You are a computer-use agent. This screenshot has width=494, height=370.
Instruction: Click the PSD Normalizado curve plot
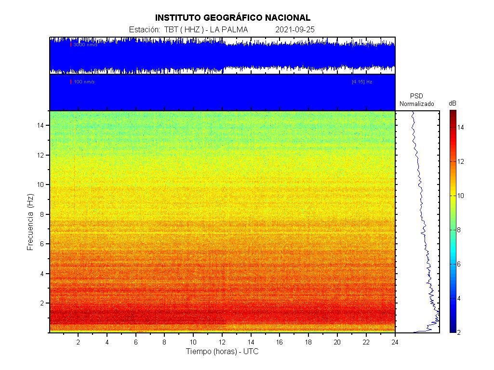pyautogui.click(x=417, y=222)
